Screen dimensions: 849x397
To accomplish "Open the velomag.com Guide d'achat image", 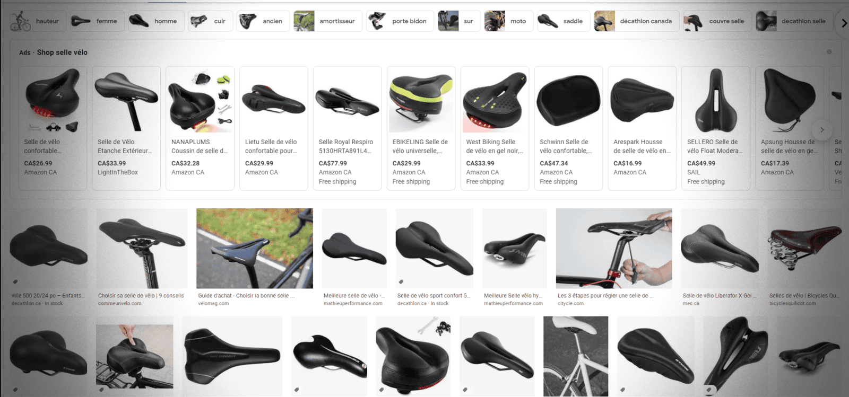I will [x=255, y=248].
